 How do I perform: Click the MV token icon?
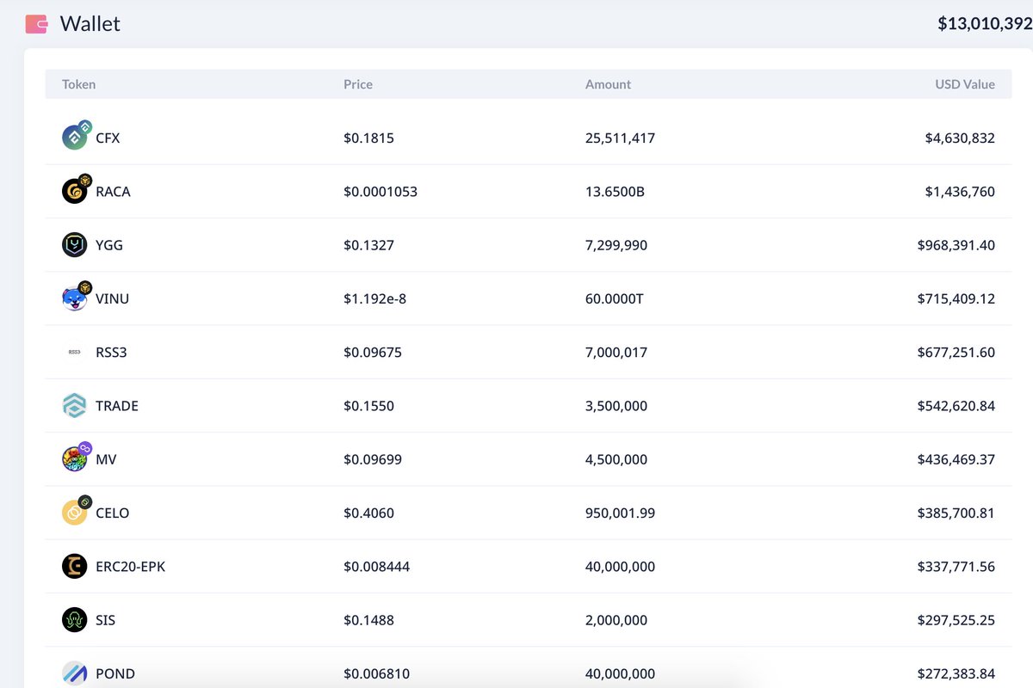coord(74,458)
